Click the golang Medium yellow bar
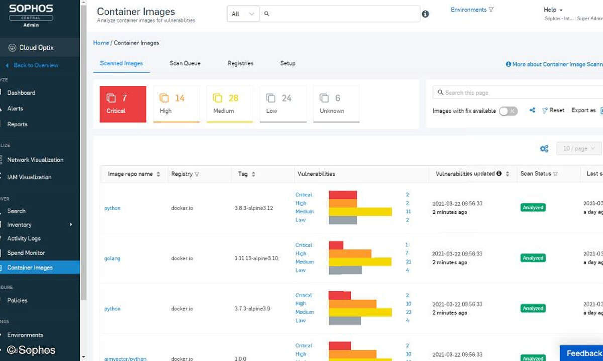The image size is (603, 361). (x=360, y=262)
